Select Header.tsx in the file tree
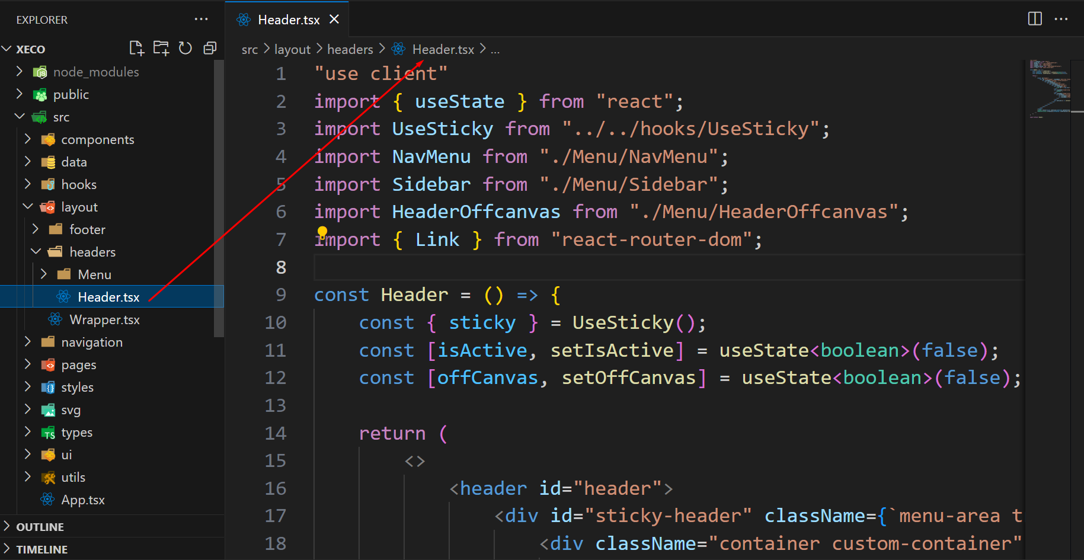1084x560 pixels. click(x=112, y=296)
